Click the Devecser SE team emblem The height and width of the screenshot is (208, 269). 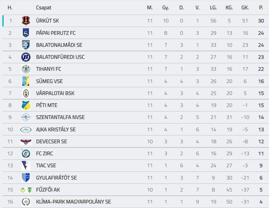click(x=26, y=141)
